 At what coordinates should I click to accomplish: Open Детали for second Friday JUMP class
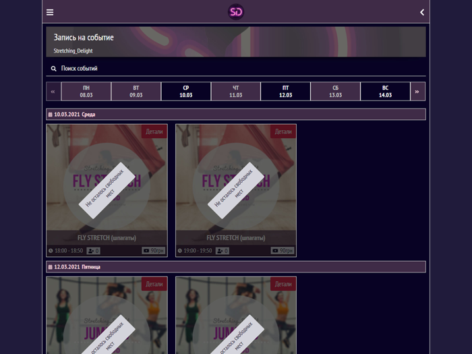click(x=283, y=284)
